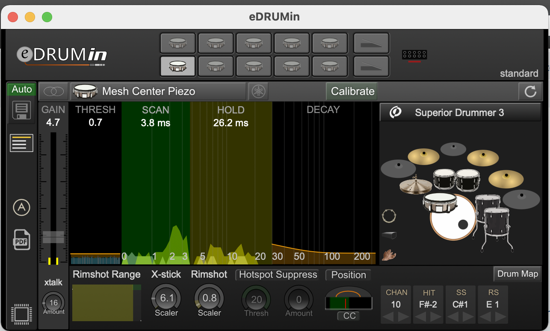
Task: Open the settings list view icon
Action: coord(22,143)
